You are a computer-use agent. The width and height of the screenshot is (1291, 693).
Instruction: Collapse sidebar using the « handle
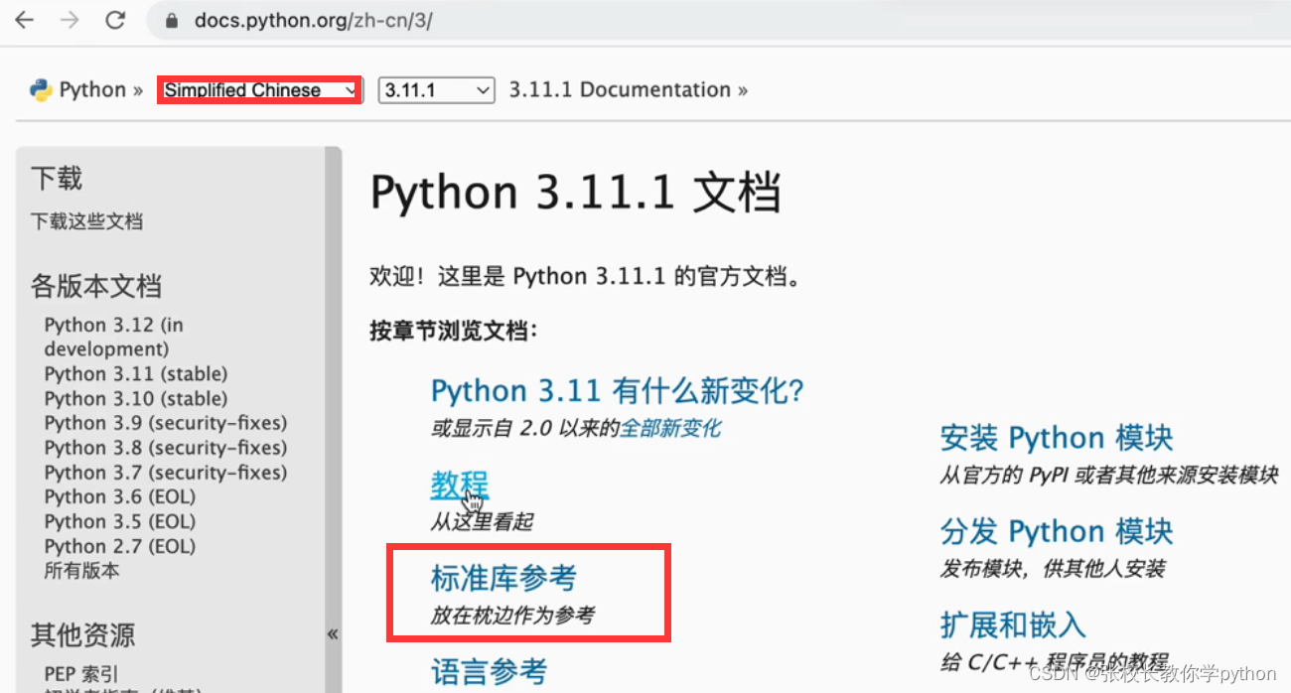pos(333,633)
